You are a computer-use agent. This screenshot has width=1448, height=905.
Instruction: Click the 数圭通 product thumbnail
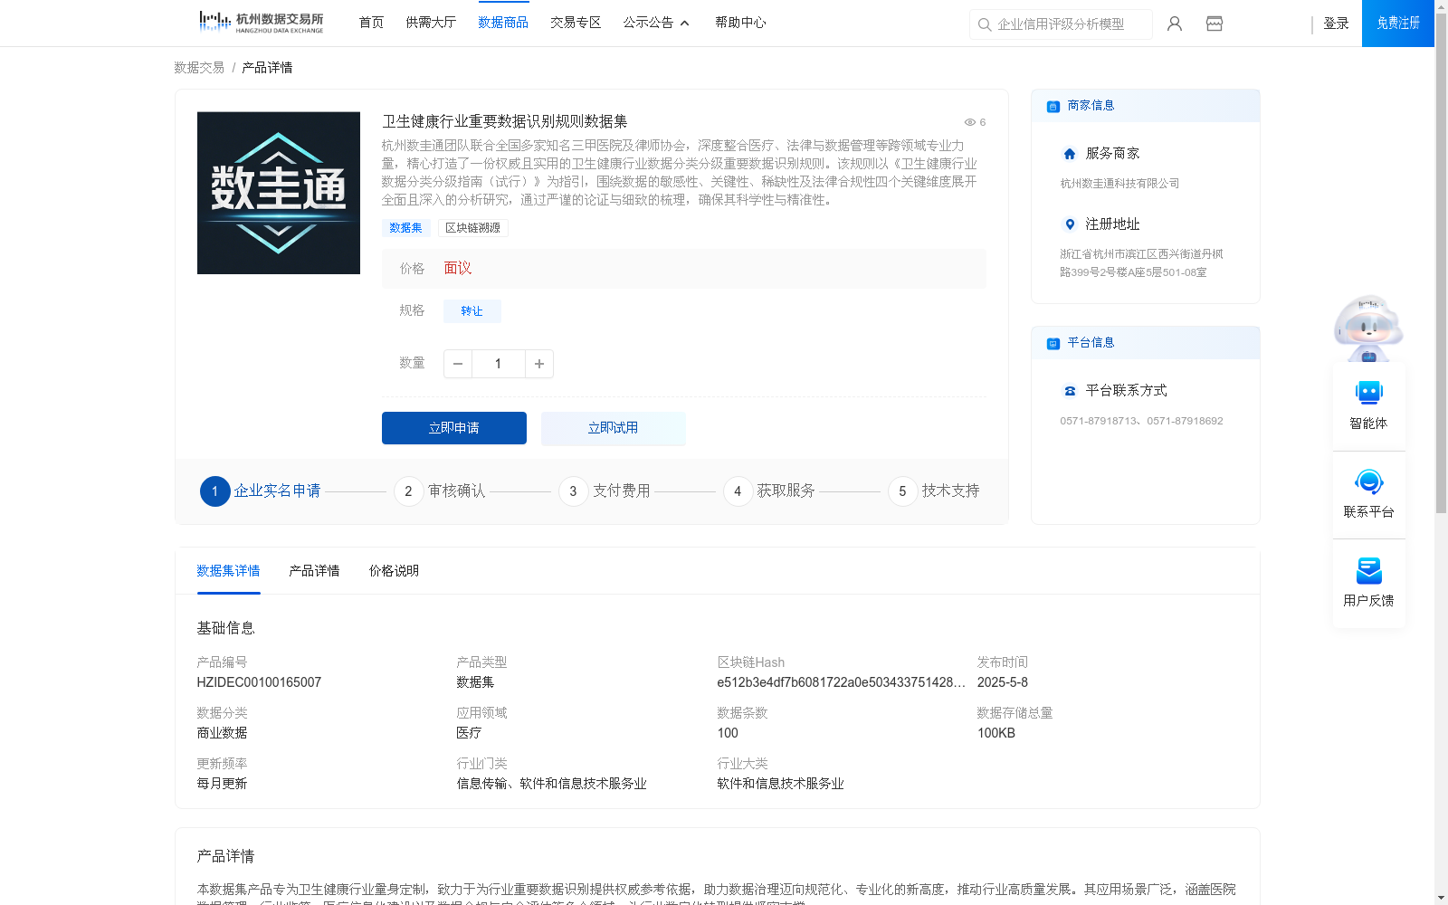tap(279, 193)
